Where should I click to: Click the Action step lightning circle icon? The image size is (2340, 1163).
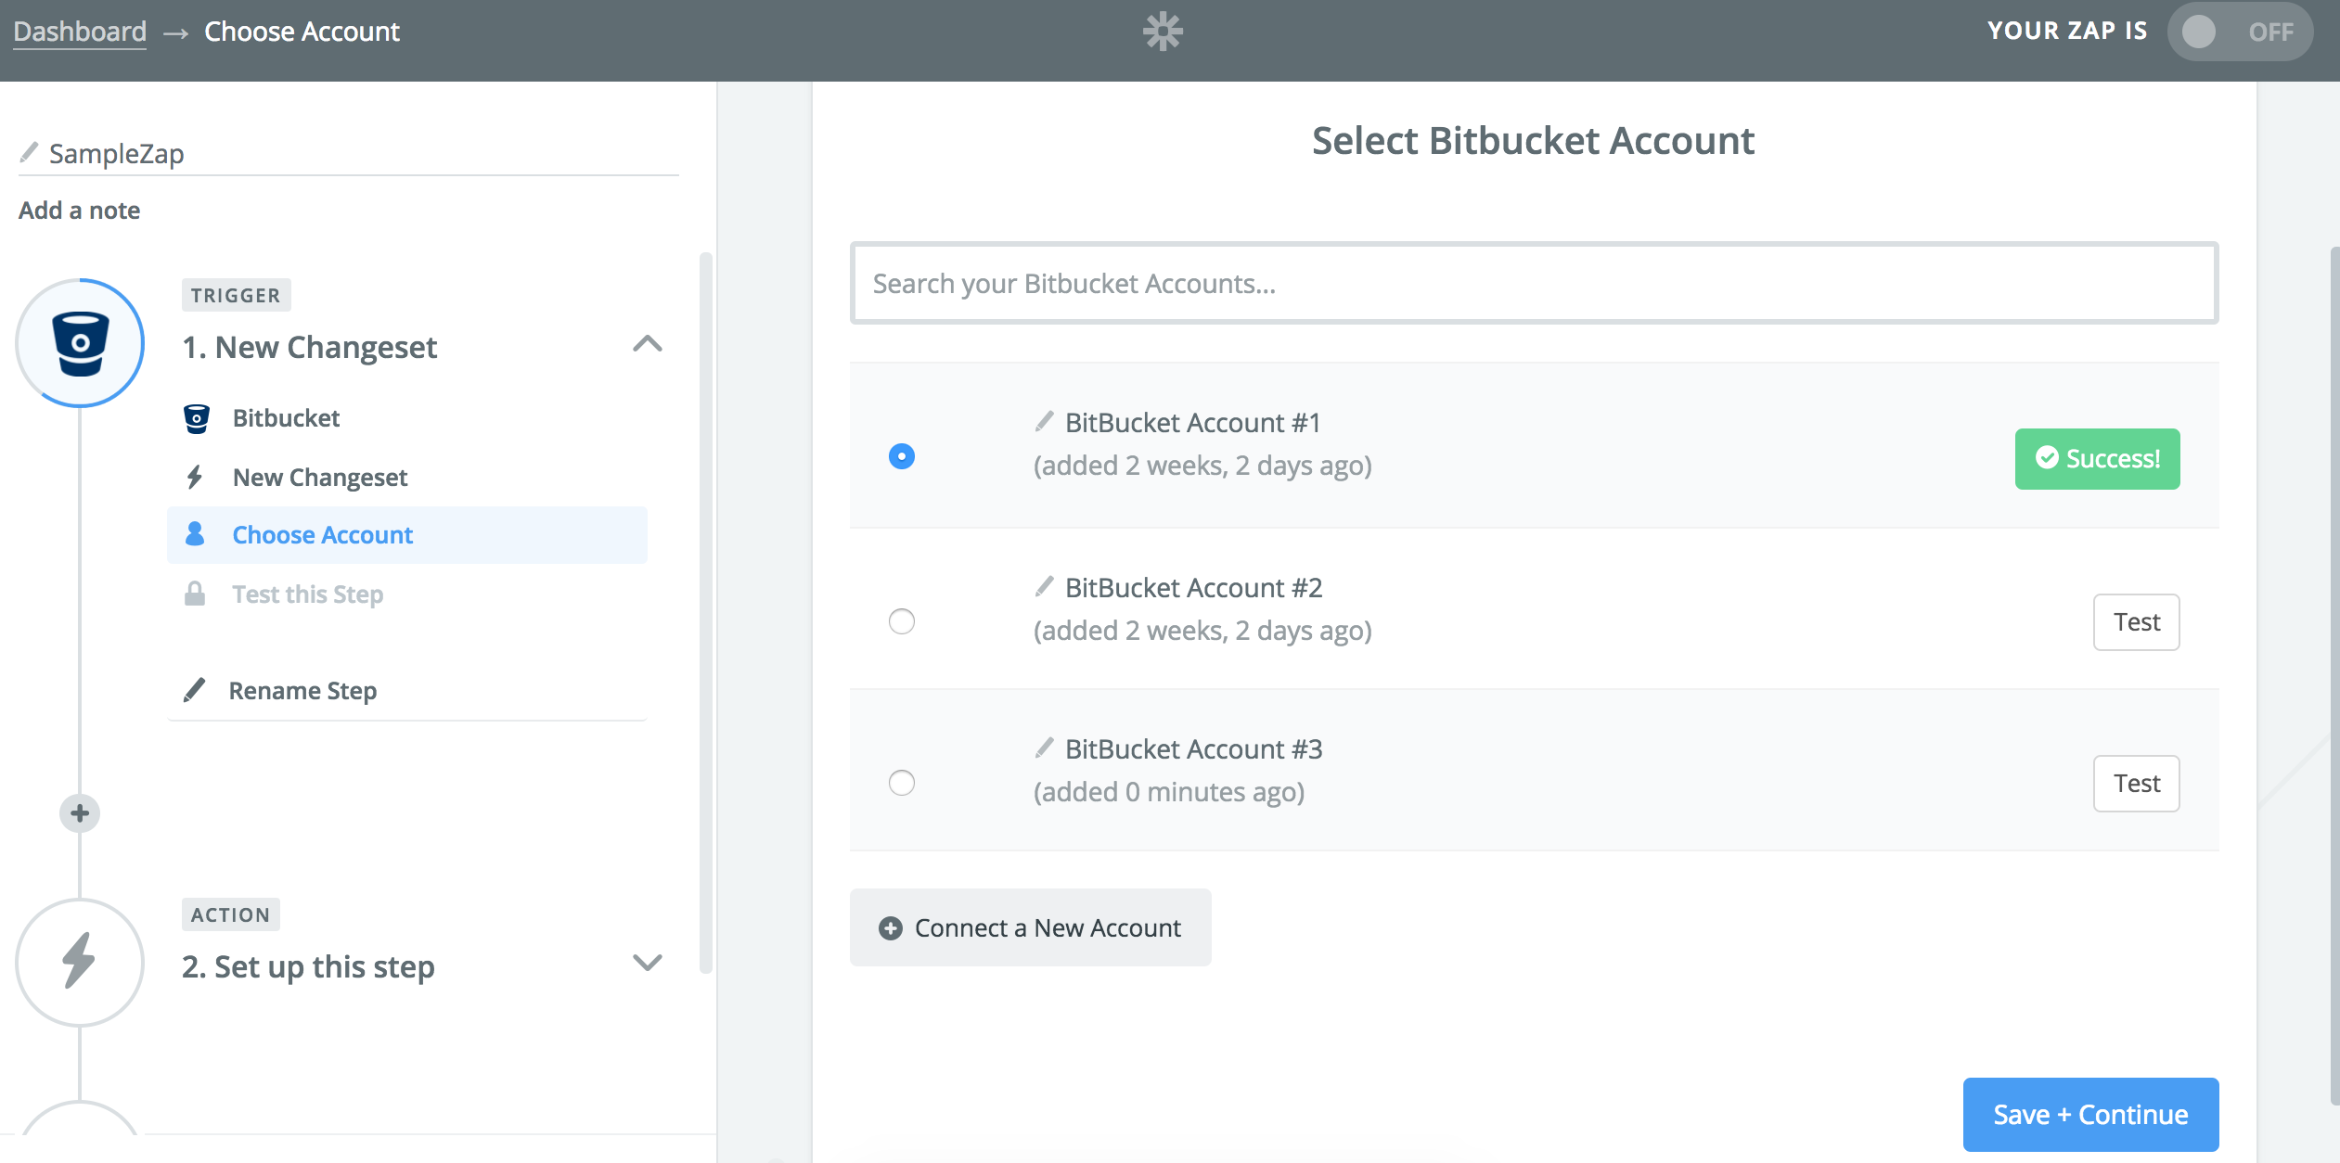pos(81,962)
